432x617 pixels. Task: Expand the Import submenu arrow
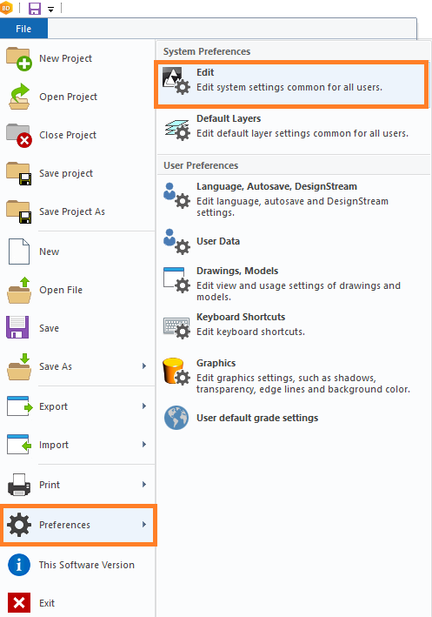(144, 444)
